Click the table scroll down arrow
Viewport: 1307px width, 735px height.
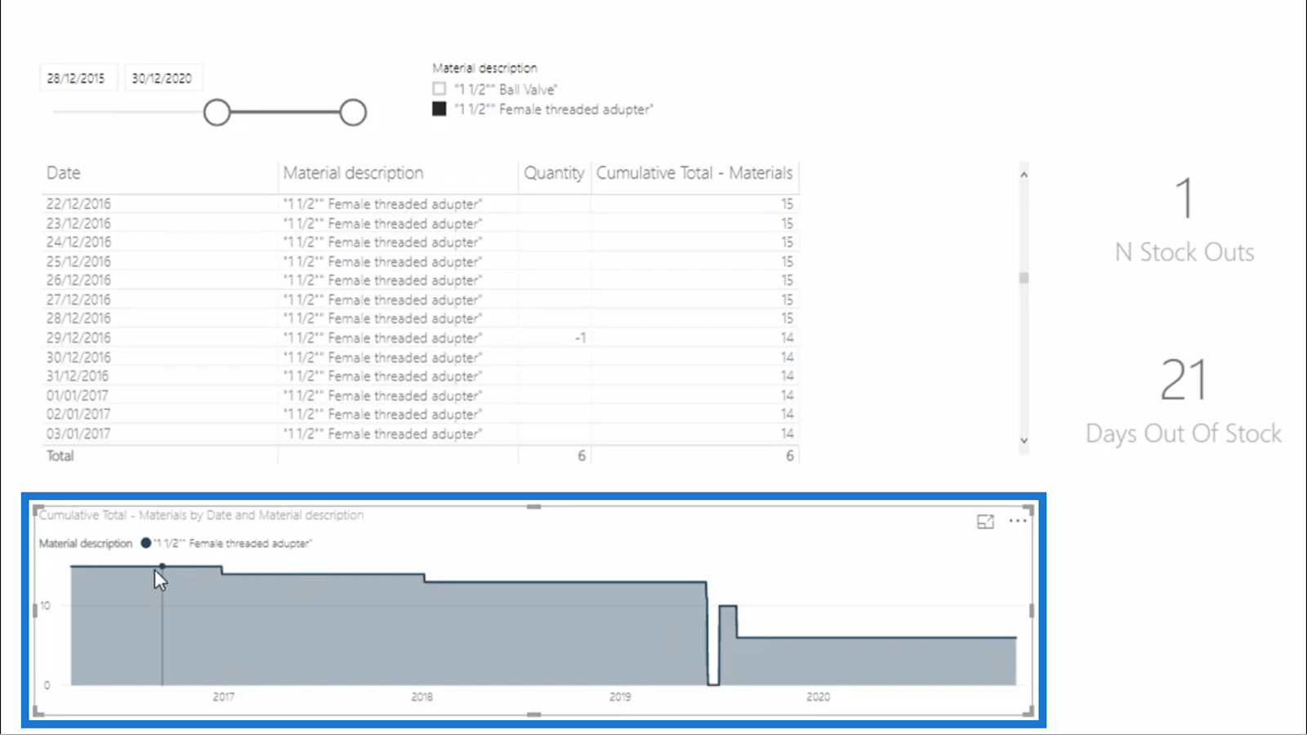click(1024, 441)
